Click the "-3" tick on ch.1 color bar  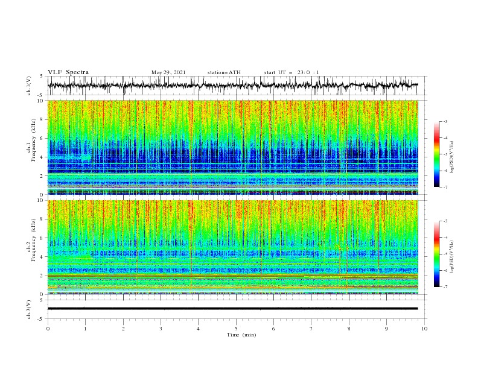pyautogui.click(x=445, y=121)
